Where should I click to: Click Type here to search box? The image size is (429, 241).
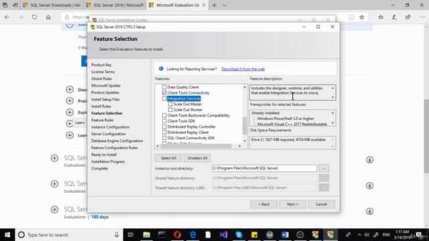coord(68,235)
